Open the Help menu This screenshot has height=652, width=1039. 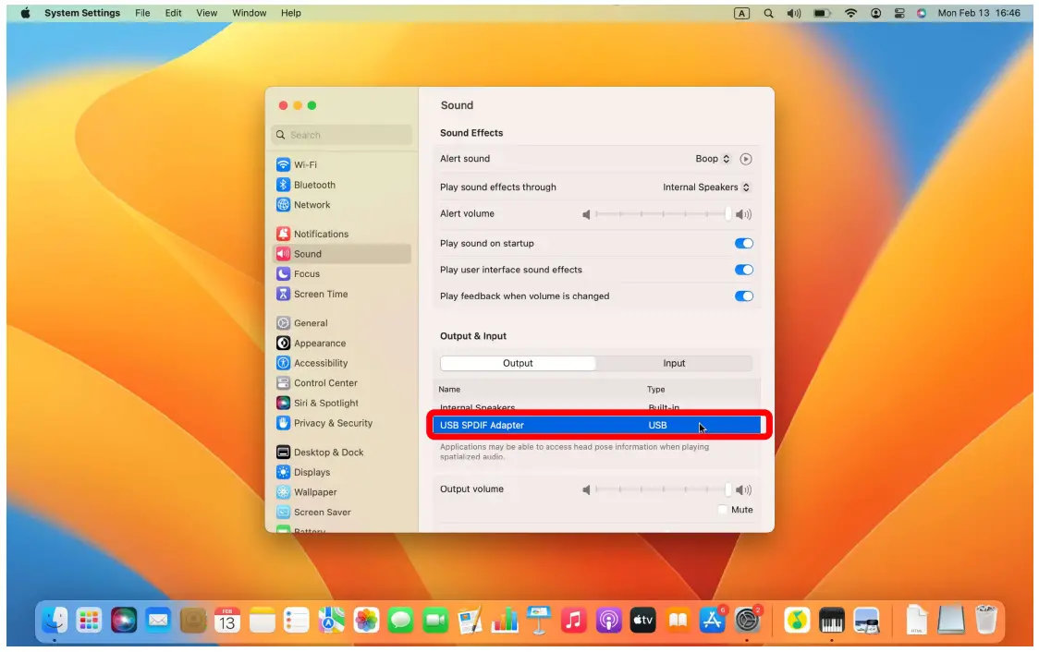pos(291,13)
